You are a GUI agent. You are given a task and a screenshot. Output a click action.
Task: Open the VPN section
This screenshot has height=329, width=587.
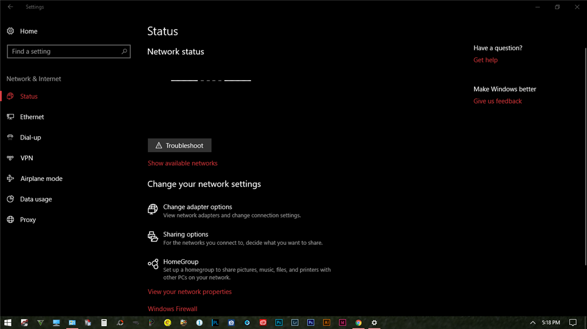click(x=26, y=158)
